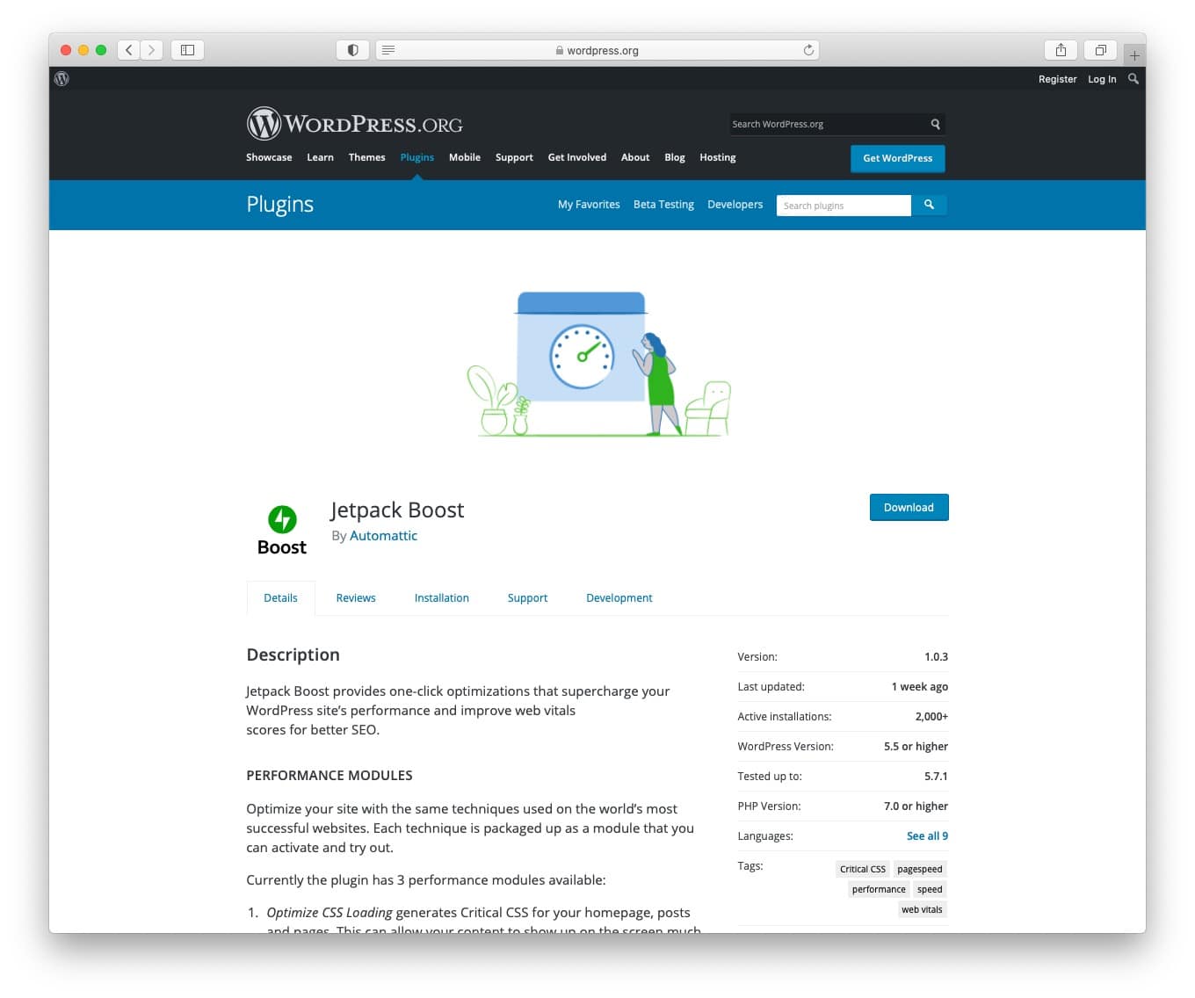Viewport: 1195px width, 998px height.
Task: Open the Share icon in Safari toolbar
Action: point(1061,50)
